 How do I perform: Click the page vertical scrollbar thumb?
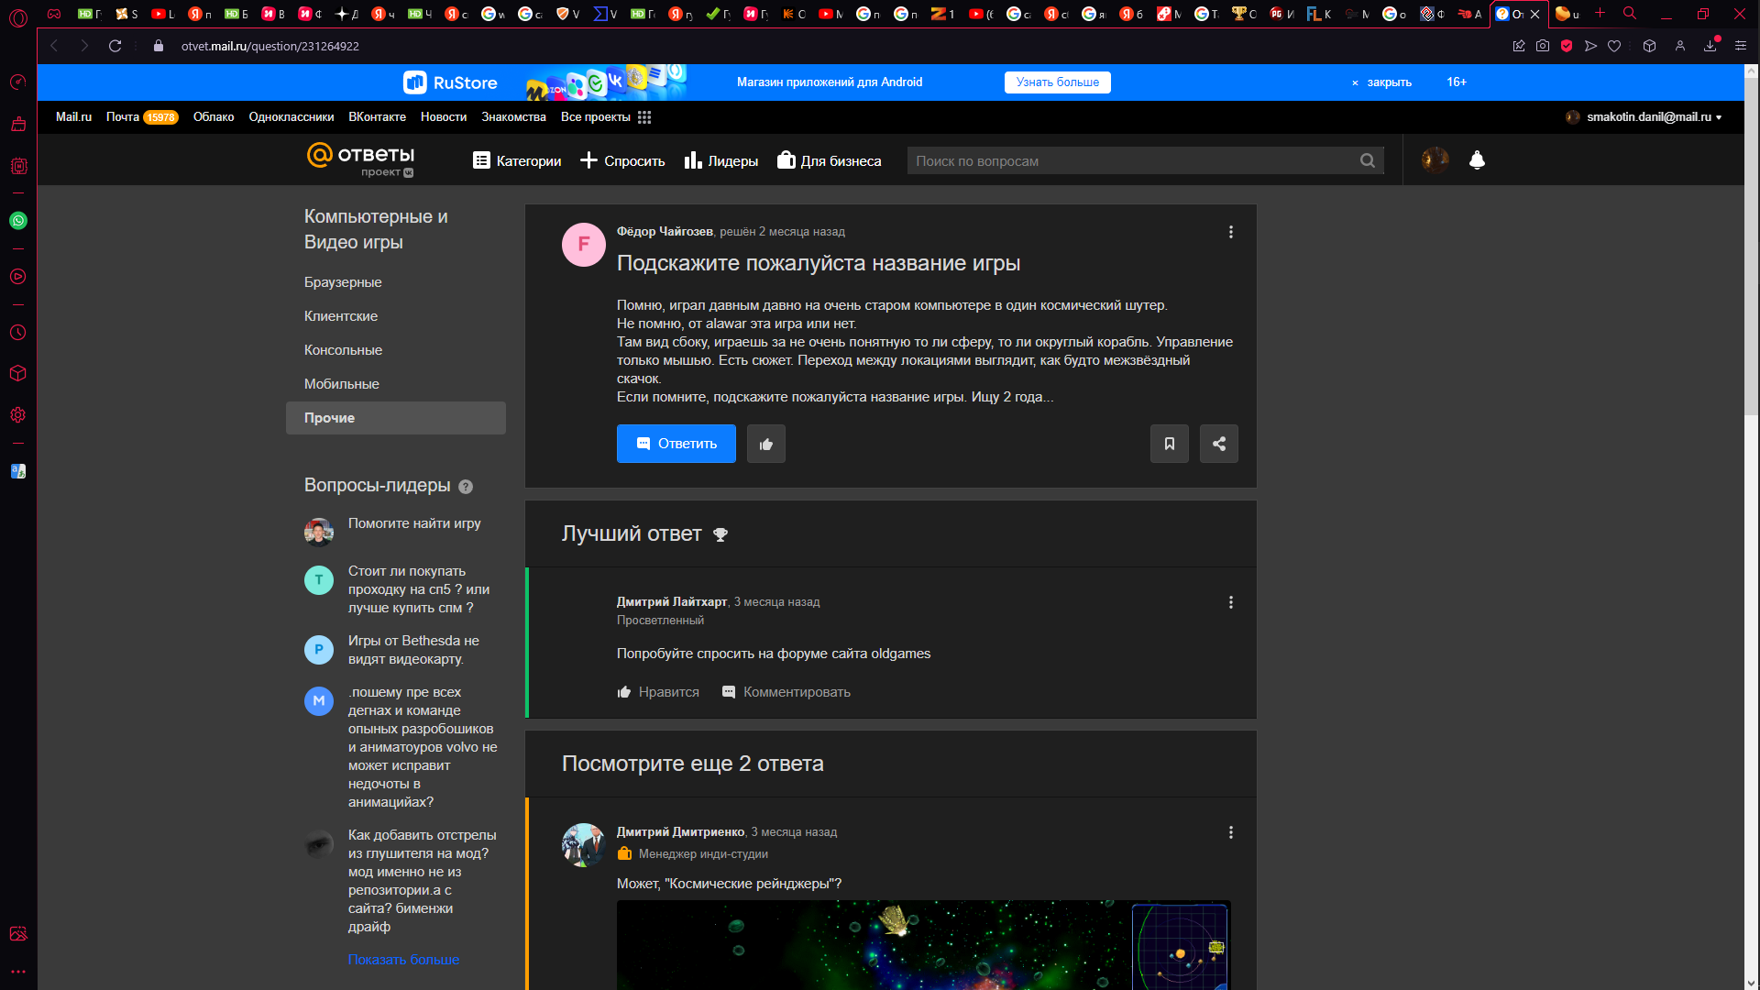coord(1751,247)
